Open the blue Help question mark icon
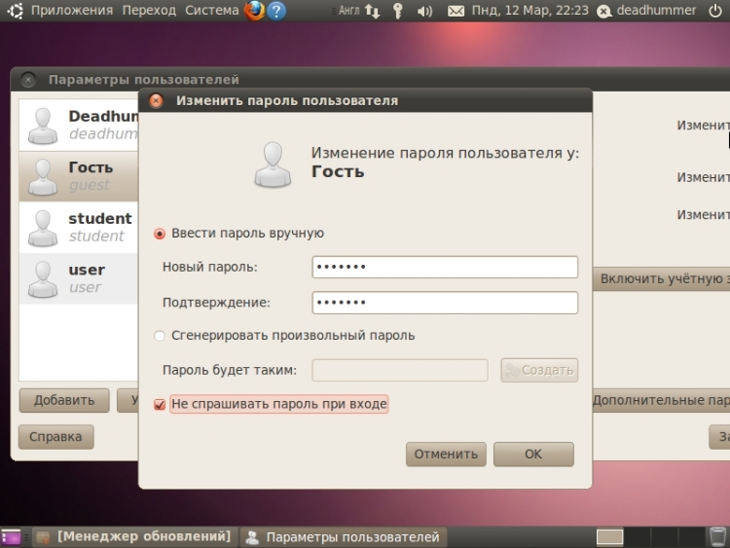This screenshot has width=730, height=548. (277, 11)
